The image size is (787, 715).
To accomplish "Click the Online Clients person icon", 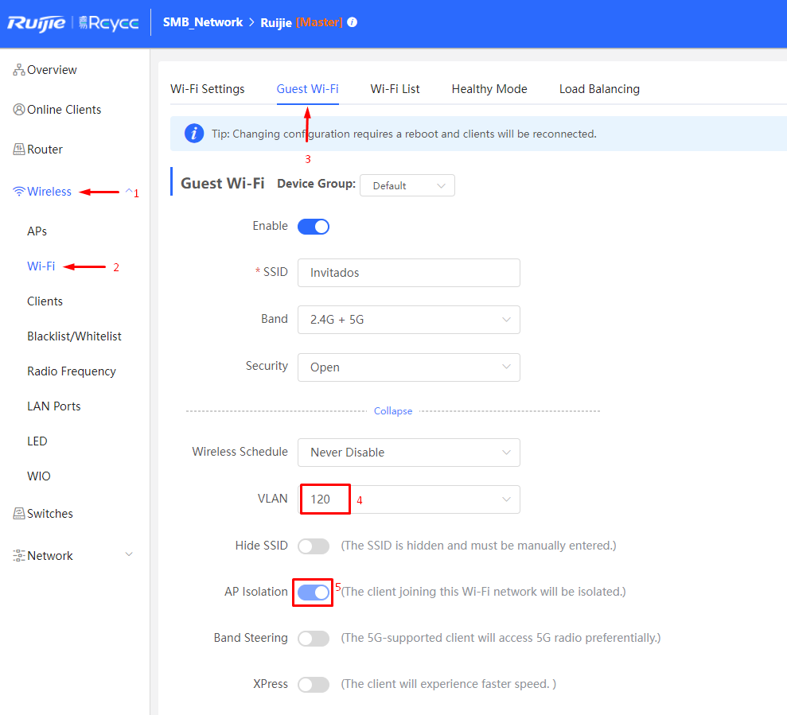I will [19, 110].
